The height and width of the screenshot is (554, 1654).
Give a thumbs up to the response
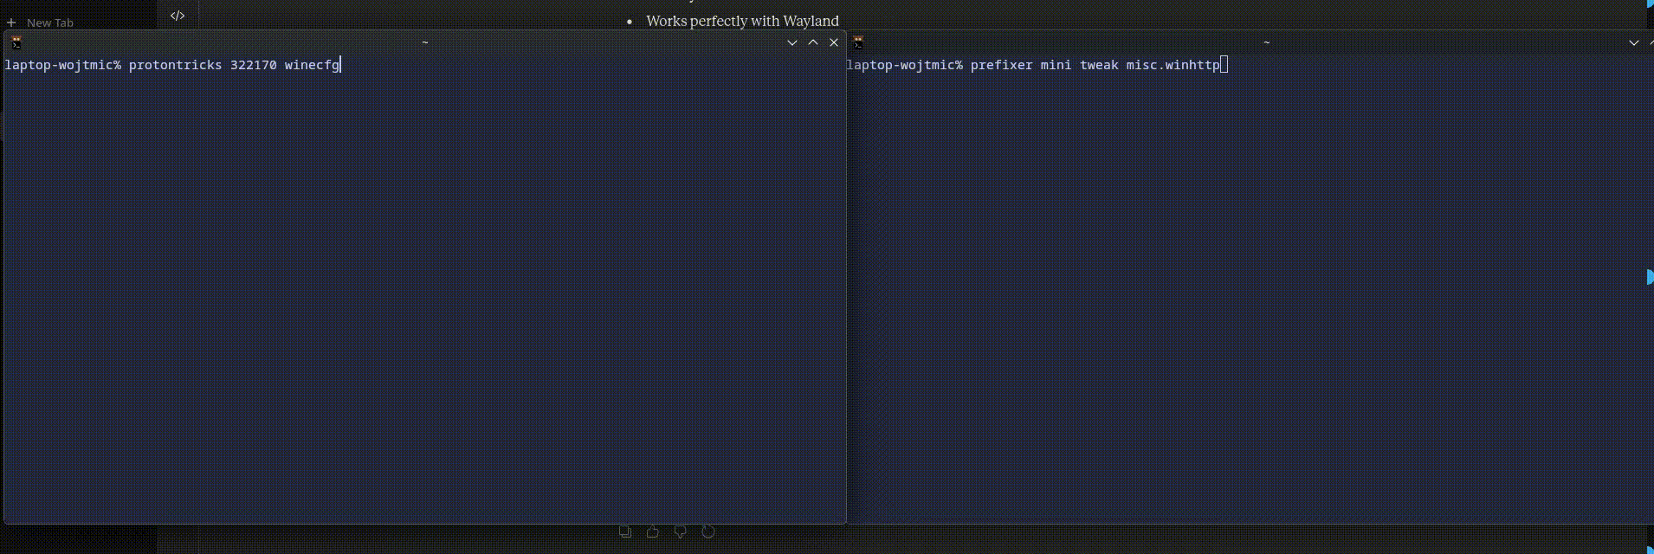653,531
